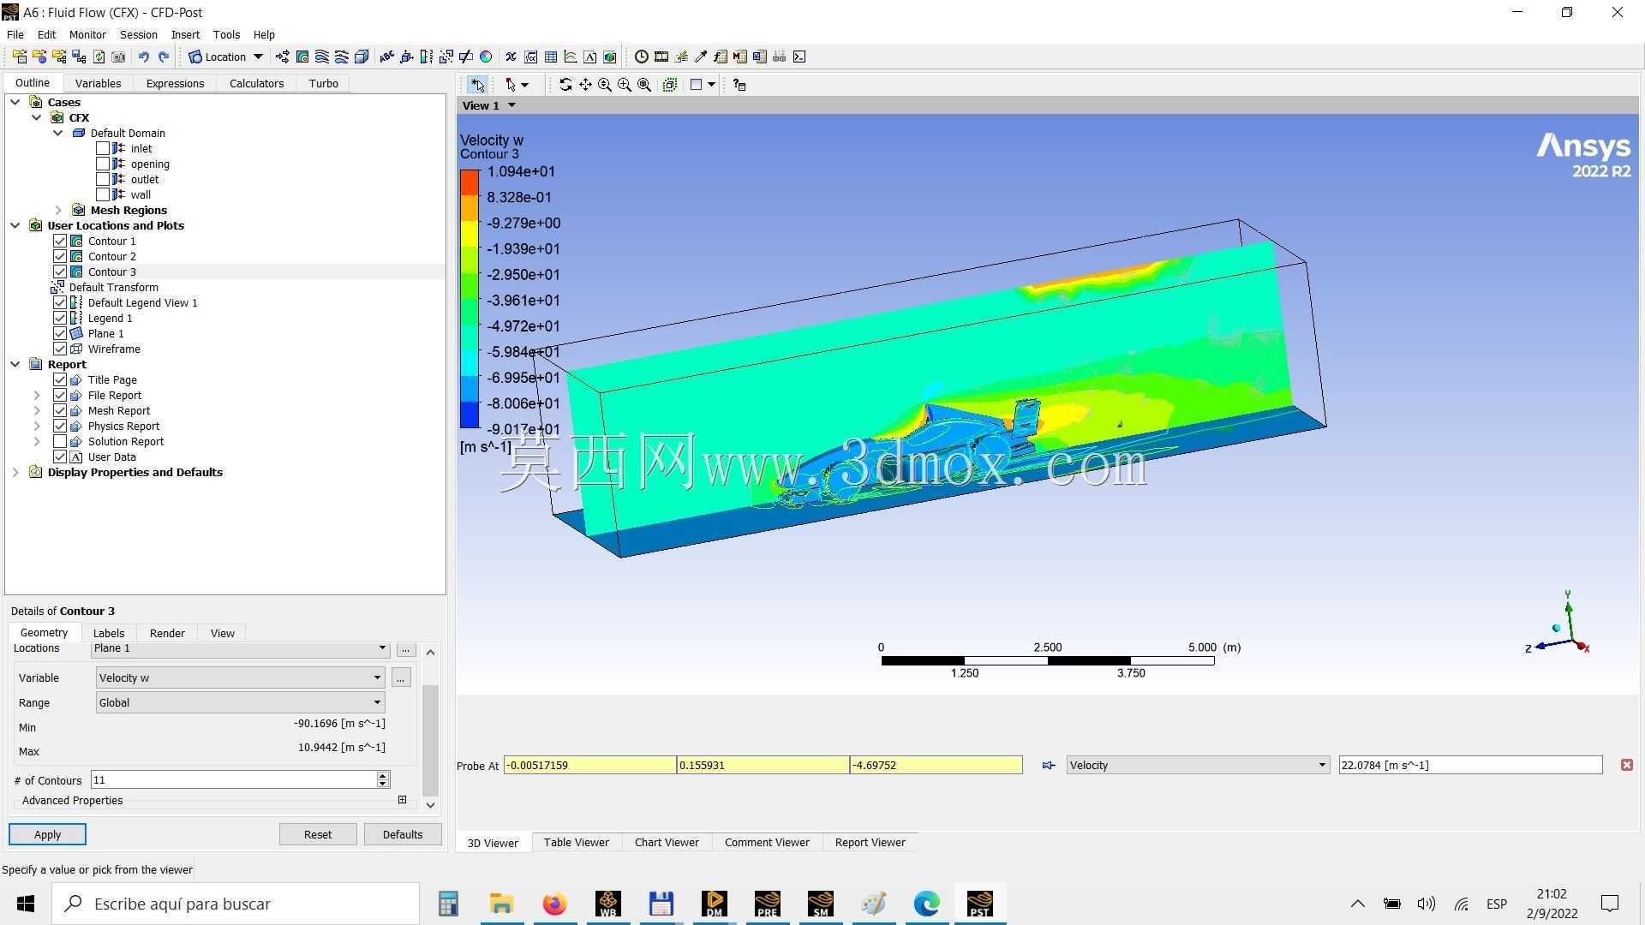Insert an Expression using square-root icon
The height and width of the screenshot is (925, 1645).
(x=531, y=57)
